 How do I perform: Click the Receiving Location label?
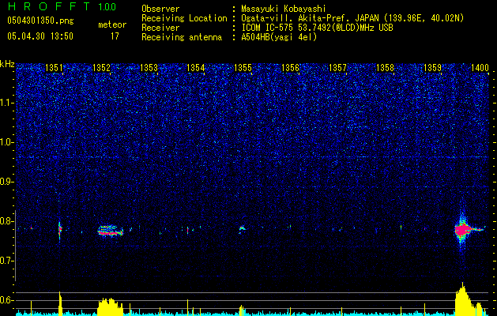coord(184,18)
